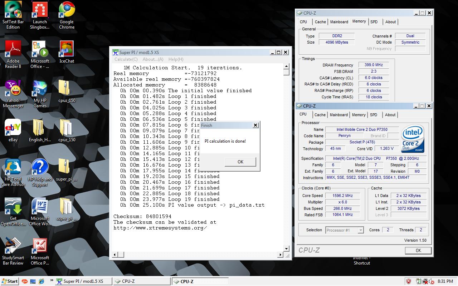Click Super PI horizontal scrollbar left arrow
The image size is (458, 286).
(115, 255)
